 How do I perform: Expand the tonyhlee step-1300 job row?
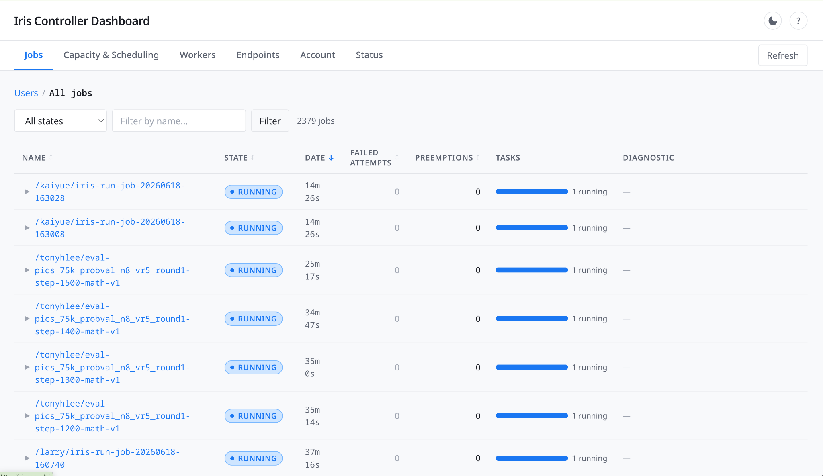coord(27,367)
